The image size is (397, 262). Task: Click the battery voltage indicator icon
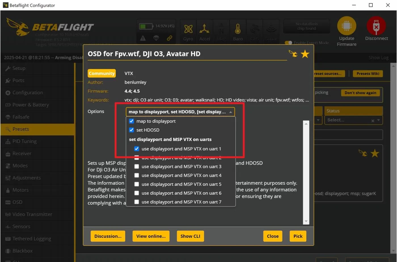pos(146,26)
